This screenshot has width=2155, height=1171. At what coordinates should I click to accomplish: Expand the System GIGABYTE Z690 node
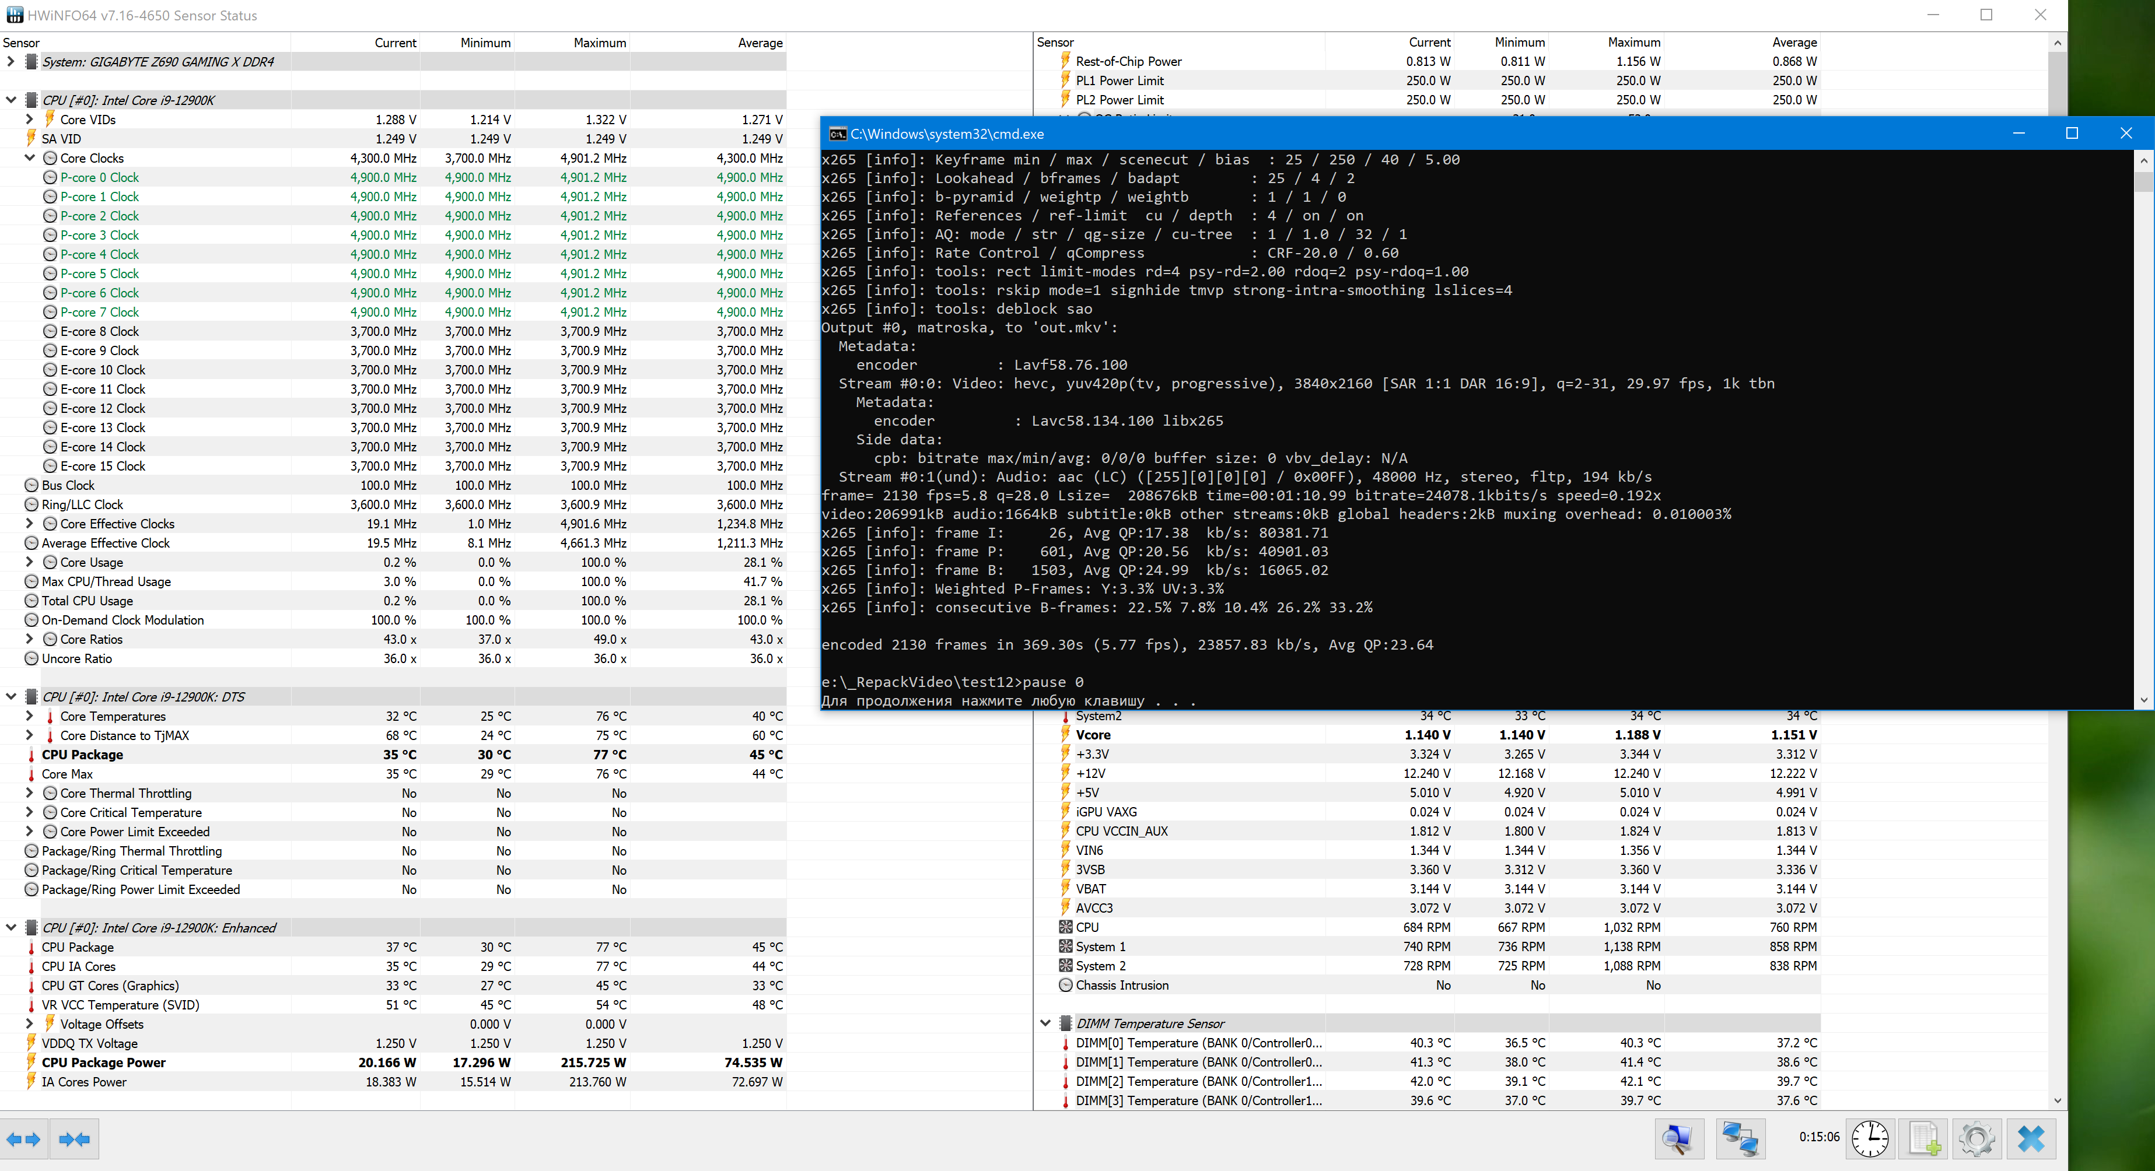tap(11, 62)
